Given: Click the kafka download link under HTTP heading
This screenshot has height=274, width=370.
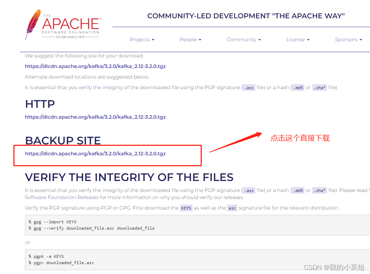Looking at the screenshot, I should pos(95,117).
